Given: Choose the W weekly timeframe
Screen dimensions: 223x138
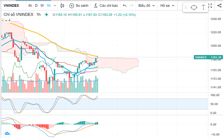Looking at the screenshot, I should [x=42, y=6].
